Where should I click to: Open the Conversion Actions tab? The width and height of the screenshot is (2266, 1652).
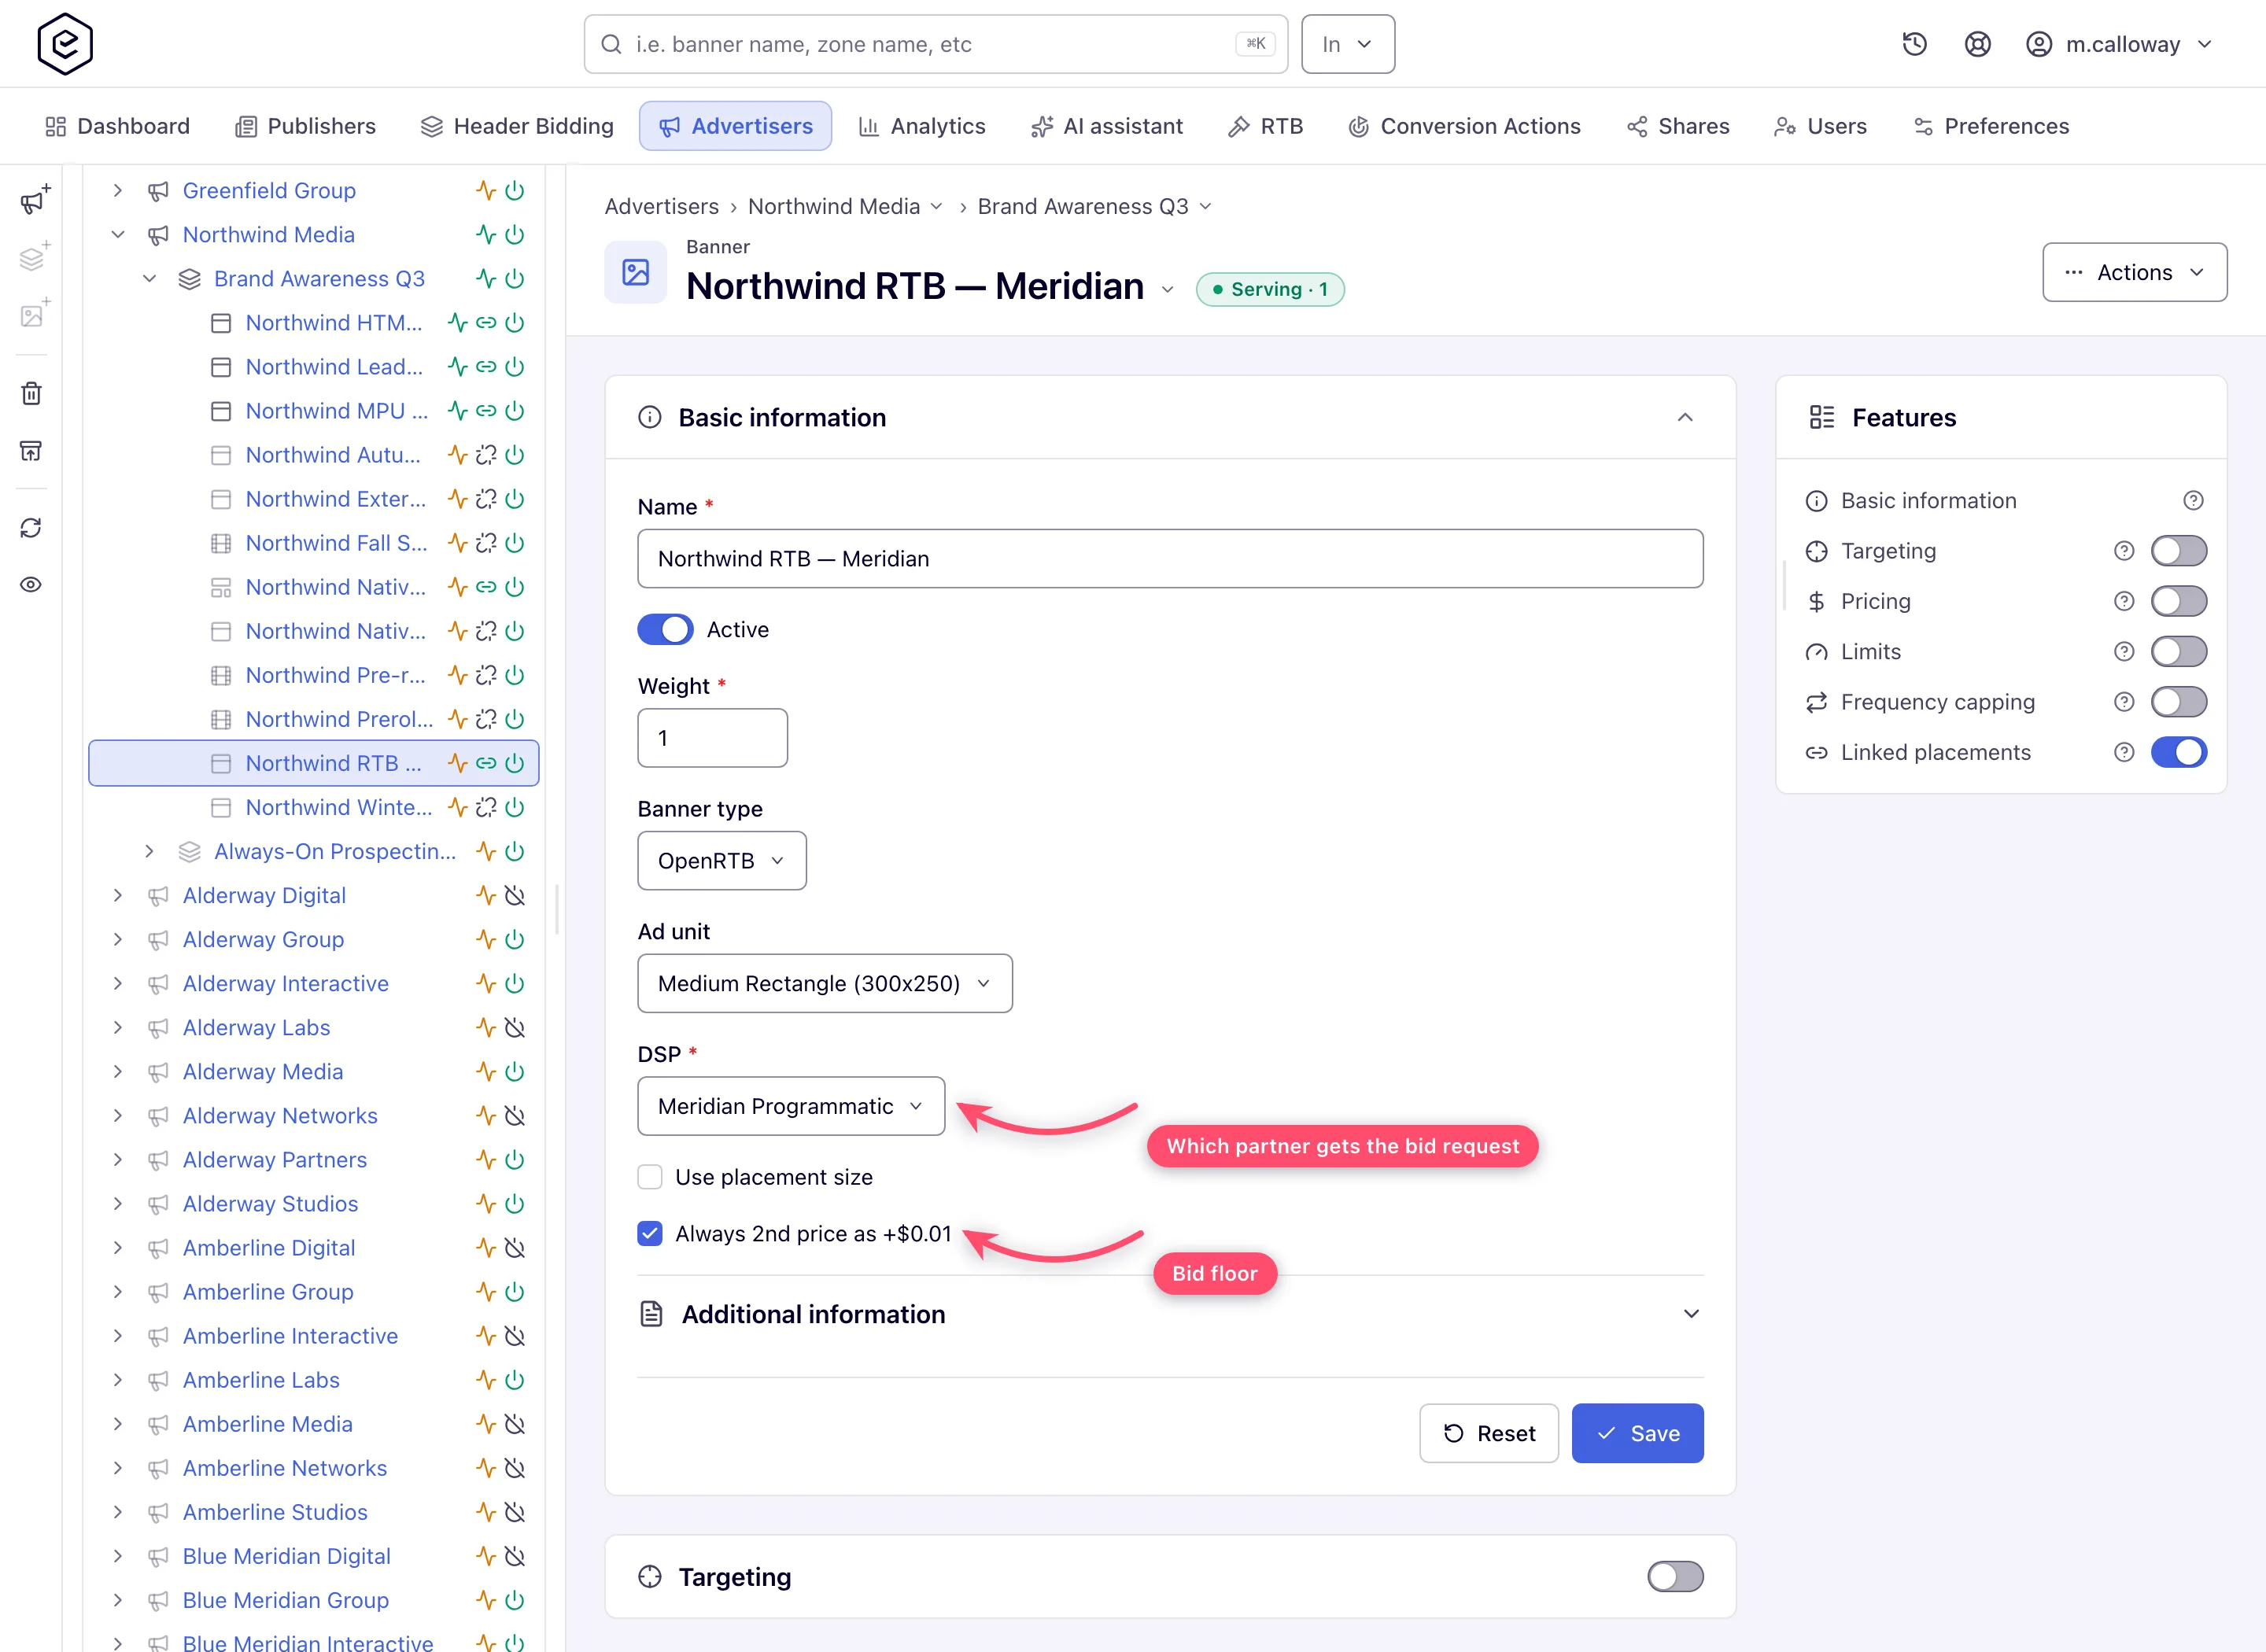tap(1465, 126)
